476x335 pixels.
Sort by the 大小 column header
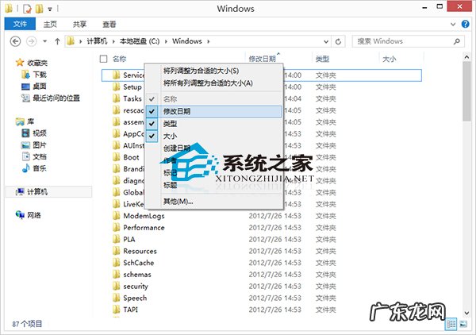390,59
